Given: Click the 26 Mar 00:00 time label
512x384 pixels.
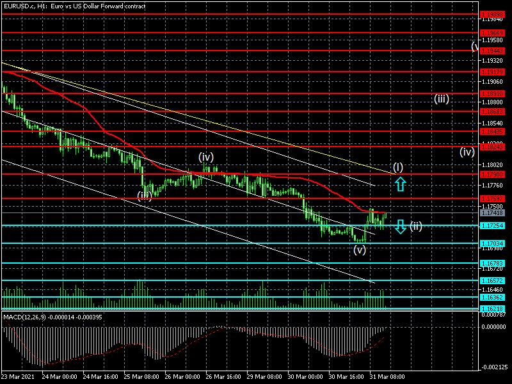Looking at the screenshot, I should tap(182, 376).
